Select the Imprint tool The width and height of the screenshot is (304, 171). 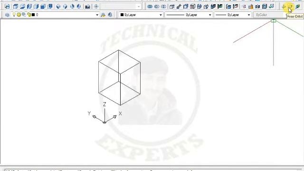(244, 7)
